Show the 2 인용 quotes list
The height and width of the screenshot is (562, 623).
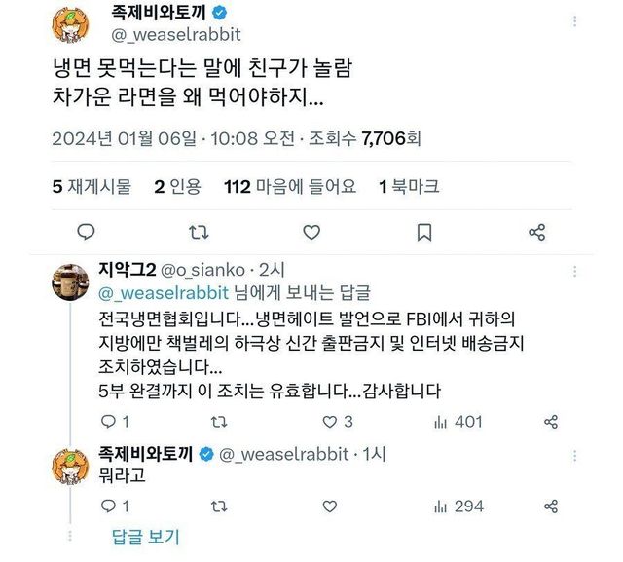176,186
